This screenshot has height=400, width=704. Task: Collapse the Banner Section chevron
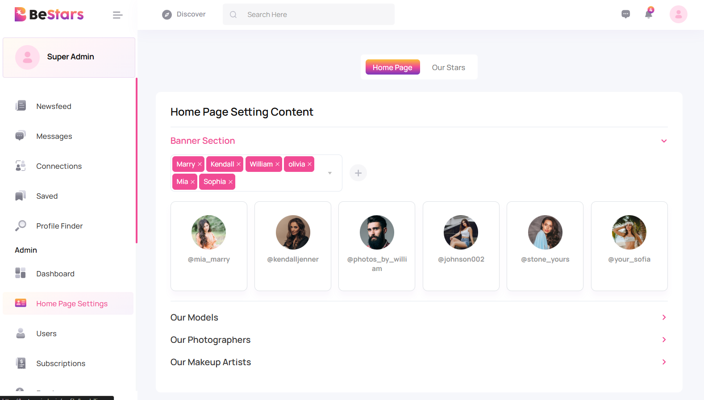click(x=664, y=141)
